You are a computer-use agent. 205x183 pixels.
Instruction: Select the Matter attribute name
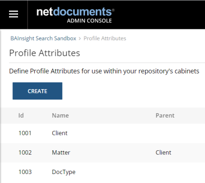(61, 153)
